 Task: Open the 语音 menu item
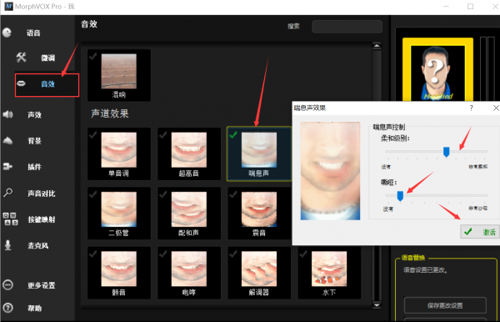pyautogui.click(x=33, y=33)
